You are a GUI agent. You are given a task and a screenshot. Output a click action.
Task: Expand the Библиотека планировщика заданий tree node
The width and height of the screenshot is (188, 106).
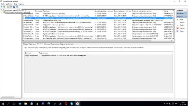tap(1, 12)
